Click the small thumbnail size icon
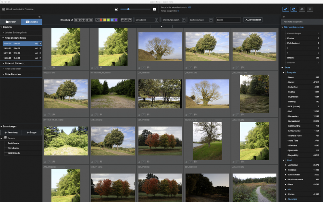 [116, 9]
